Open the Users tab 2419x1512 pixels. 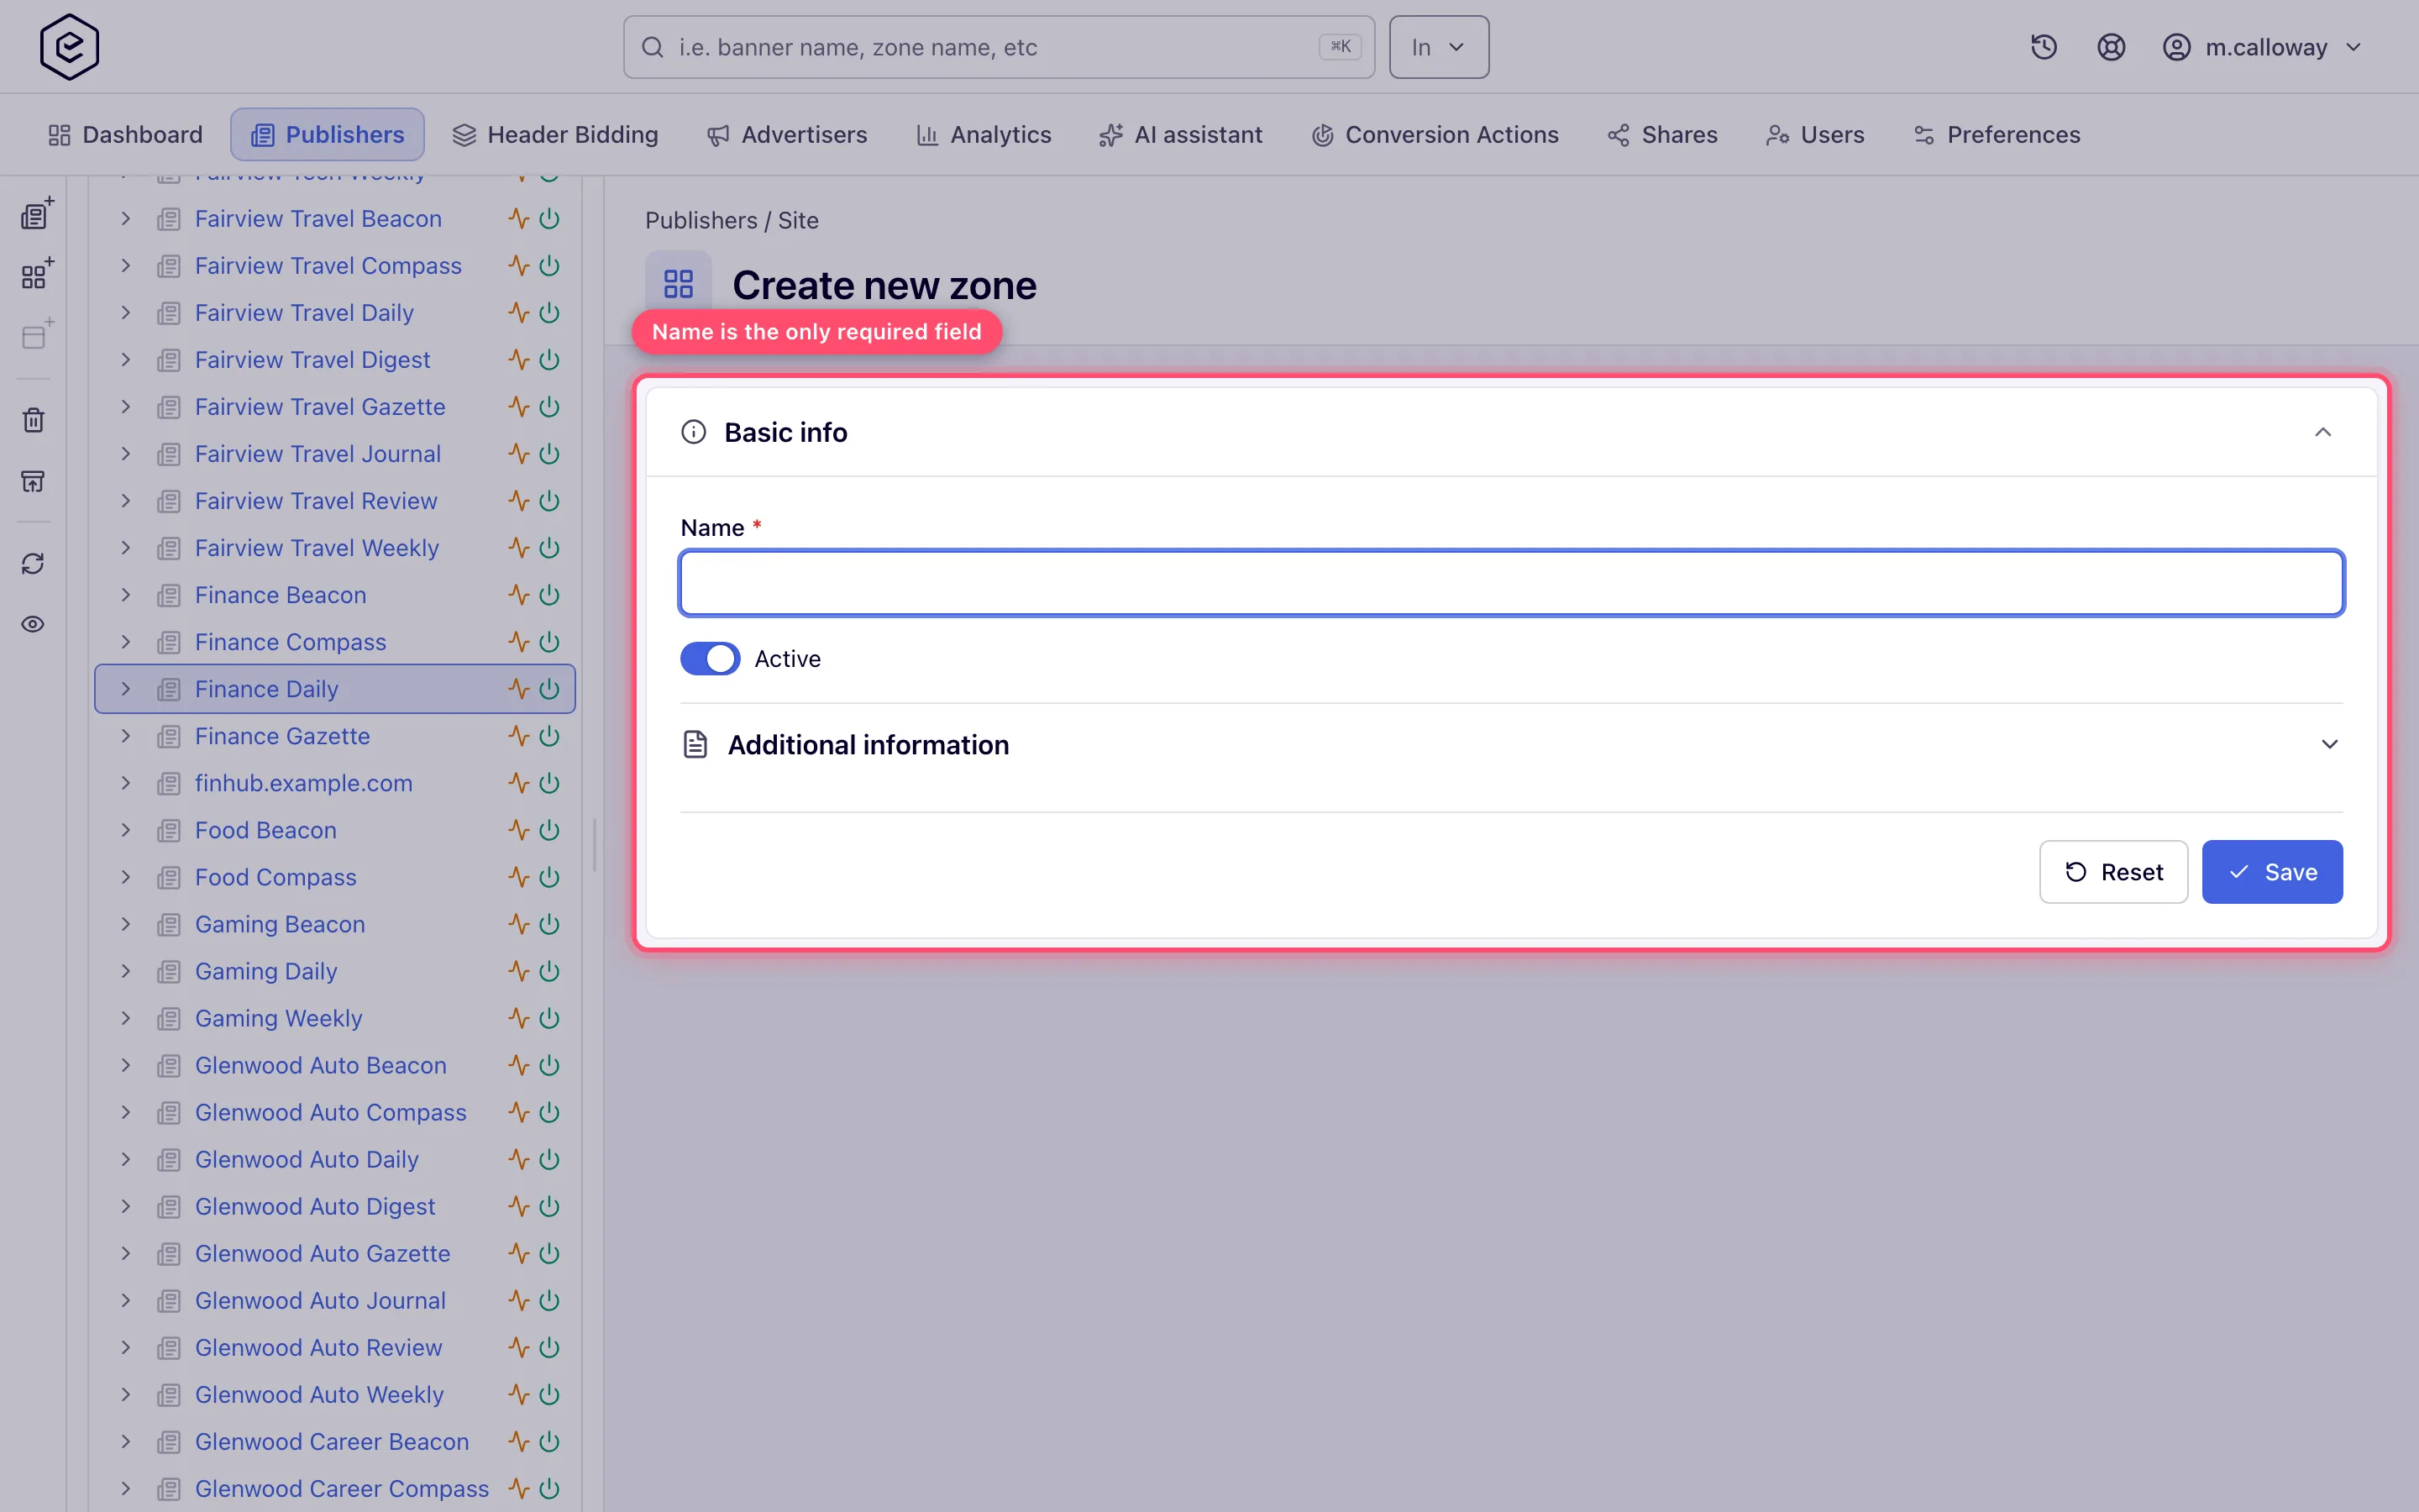[1815, 135]
